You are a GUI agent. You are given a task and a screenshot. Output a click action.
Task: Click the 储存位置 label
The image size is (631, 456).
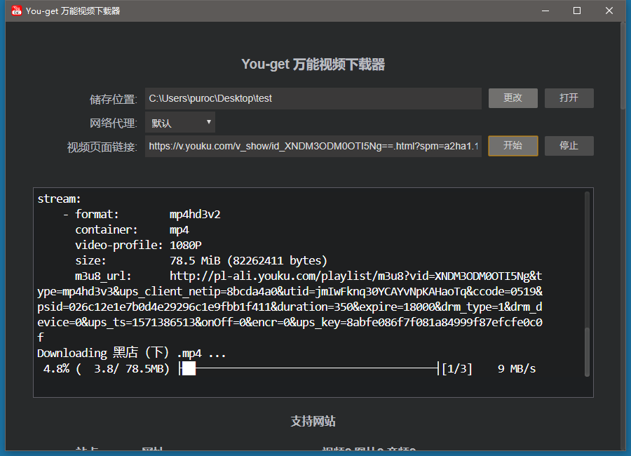click(x=114, y=99)
